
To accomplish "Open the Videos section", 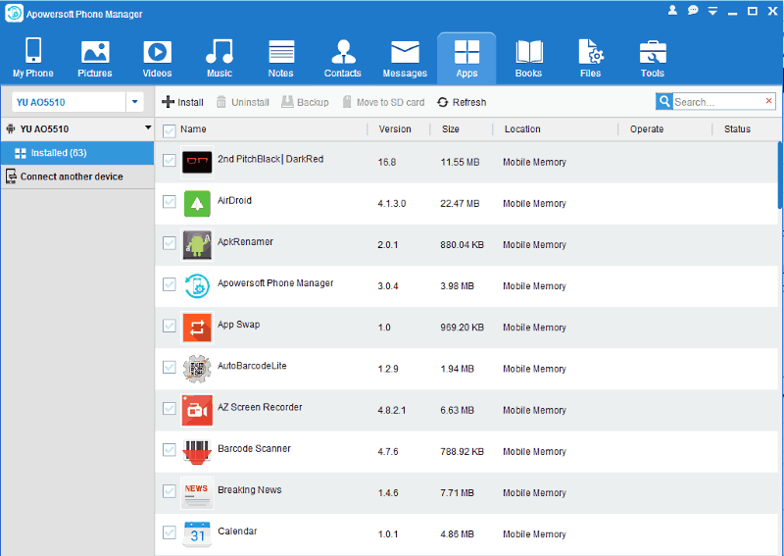I will point(157,58).
